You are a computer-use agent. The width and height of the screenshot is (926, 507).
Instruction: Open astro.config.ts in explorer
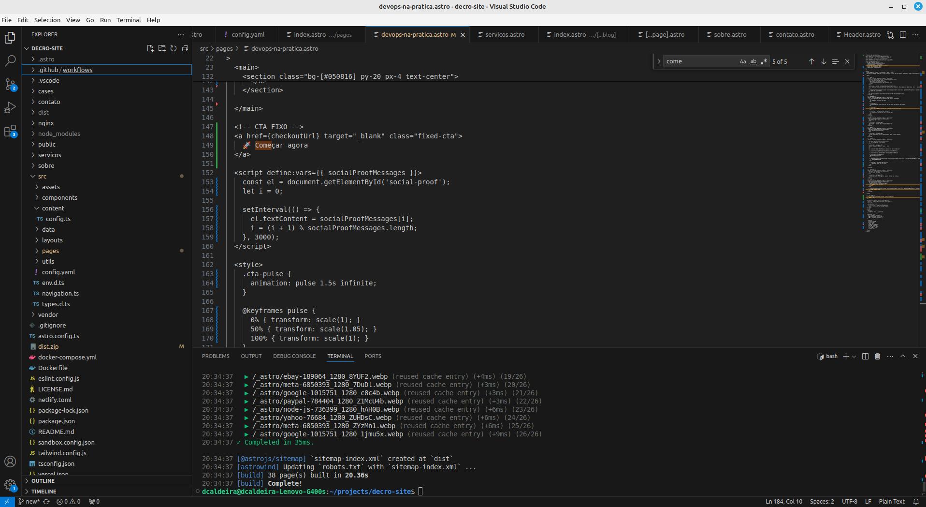(107, 336)
